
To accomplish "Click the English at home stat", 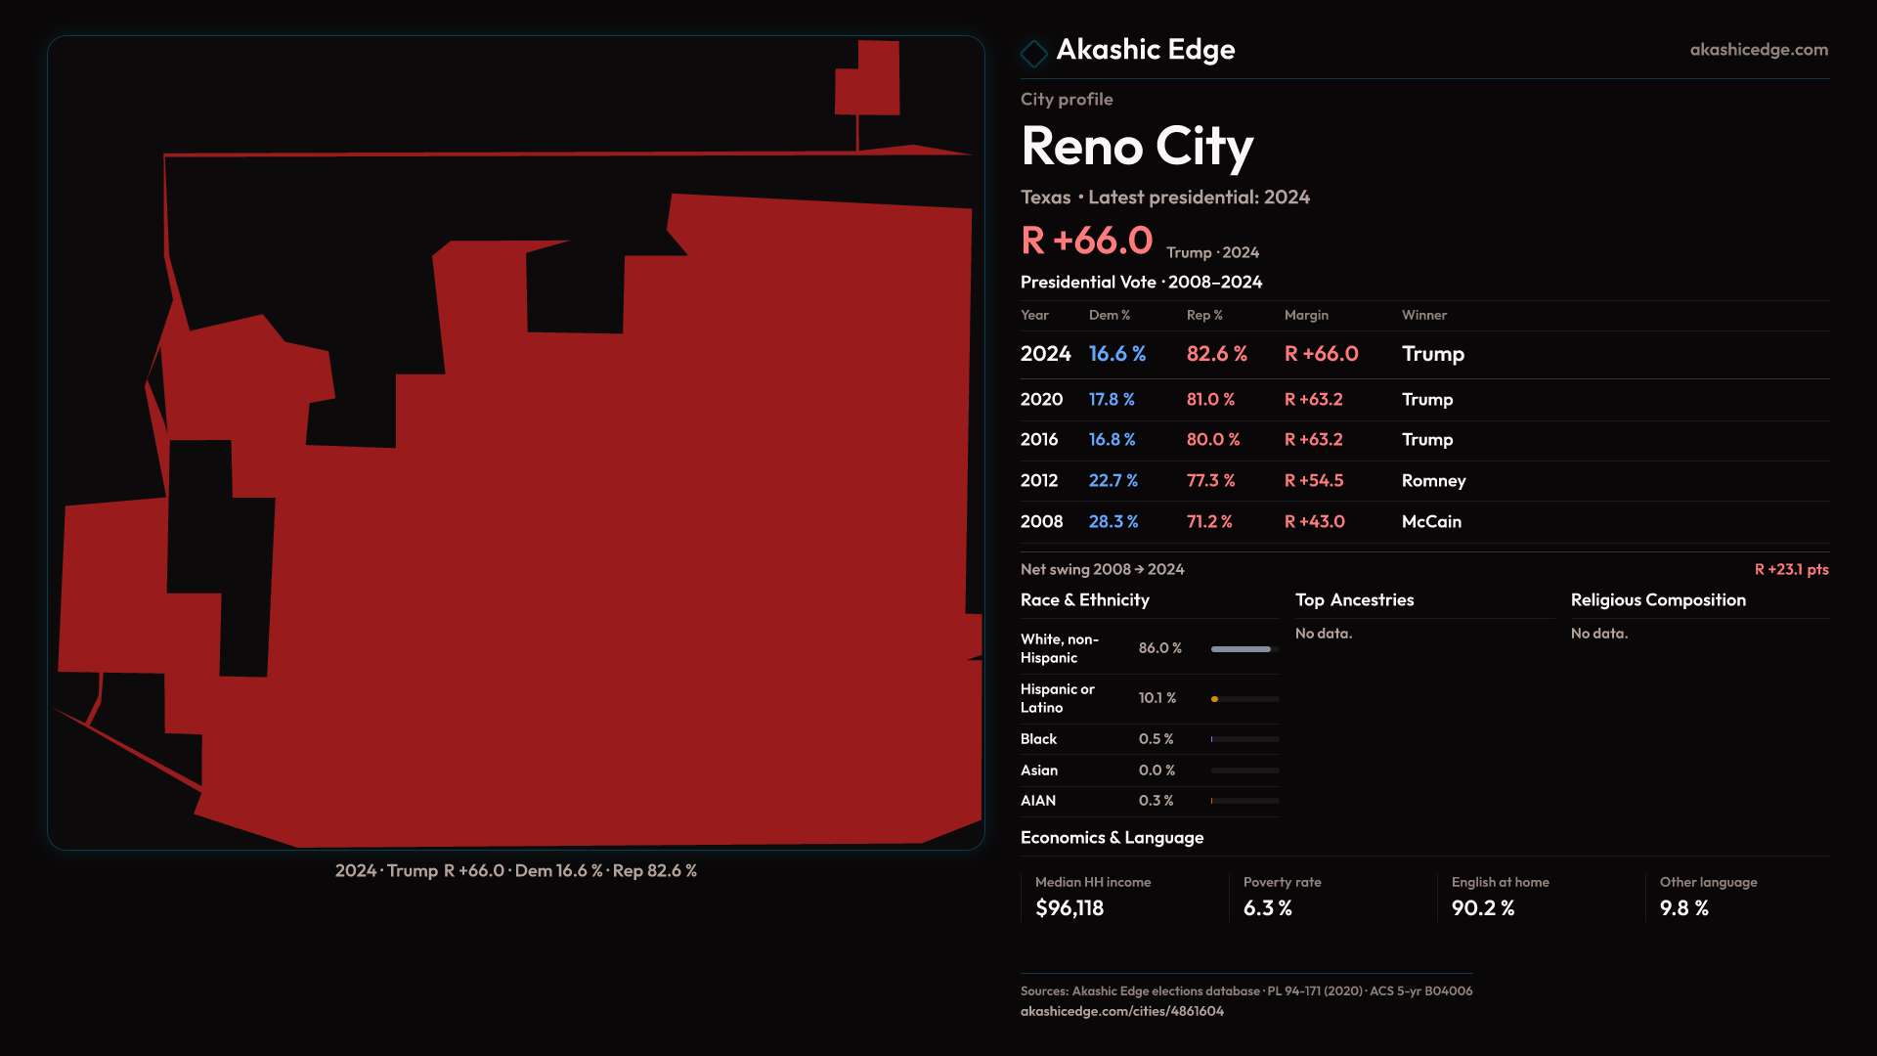I will click(1499, 897).
